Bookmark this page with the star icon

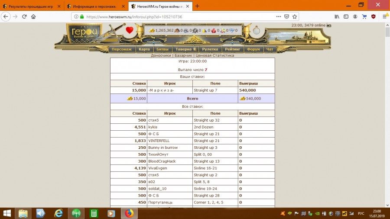point(295,16)
